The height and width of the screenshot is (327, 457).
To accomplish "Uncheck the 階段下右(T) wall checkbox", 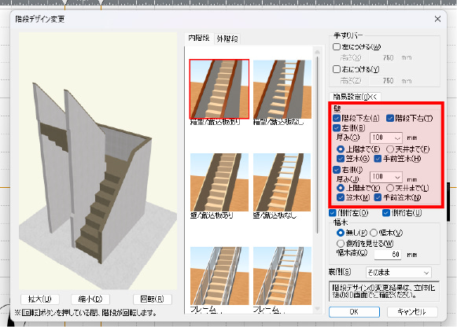I will point(390,118).
